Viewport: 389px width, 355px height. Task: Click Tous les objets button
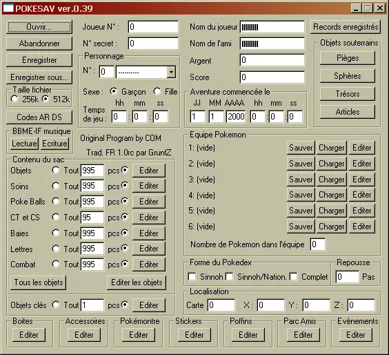coord(39,282)
